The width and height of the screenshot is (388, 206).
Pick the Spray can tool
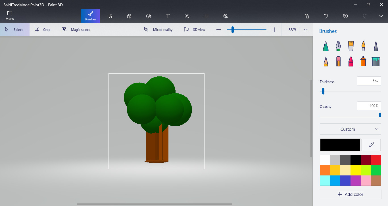tap(363, 61)
